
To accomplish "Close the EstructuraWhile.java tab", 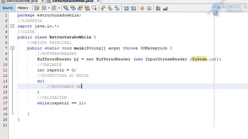I will pyautogui.click(x=43, y=1).
